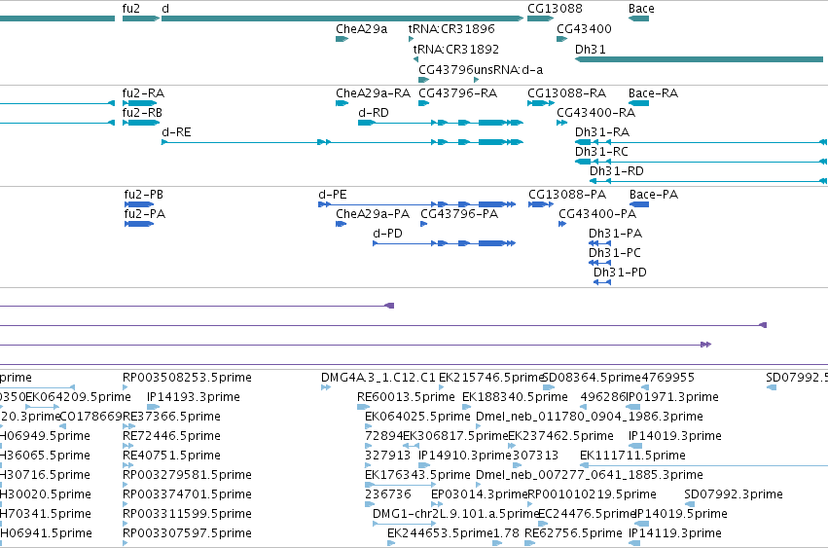Click the RE62756.5prime EST label
Screen dimensions: 828x548
coord(573,533)
